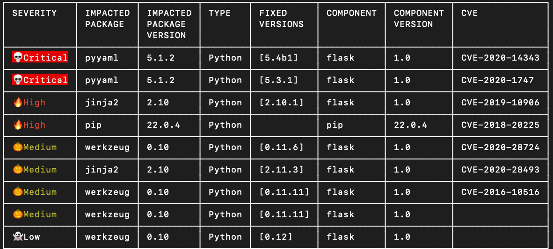Click the fire icon in the CVE-2018-20225 row

tap(18, 124)
